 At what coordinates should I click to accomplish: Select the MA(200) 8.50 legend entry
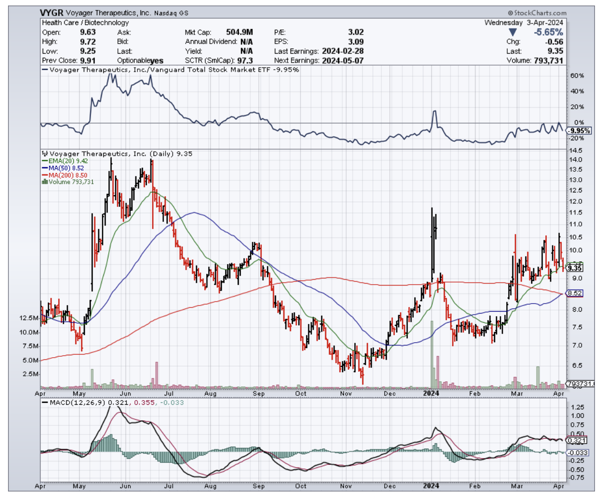click(63, 175)
